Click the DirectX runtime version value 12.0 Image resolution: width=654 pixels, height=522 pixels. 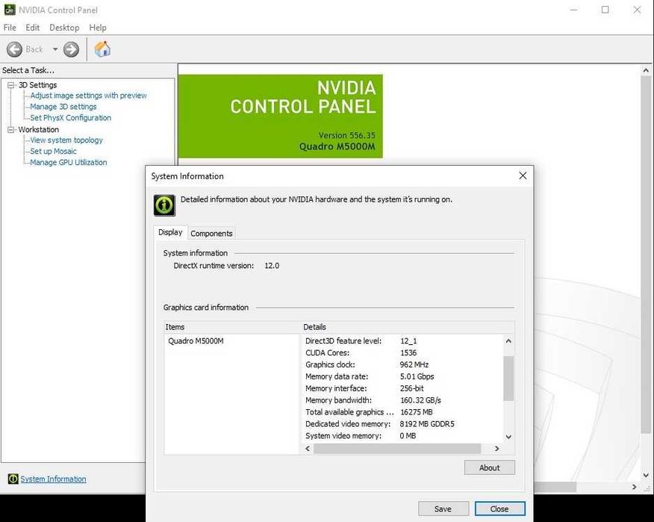pos(272,266)
